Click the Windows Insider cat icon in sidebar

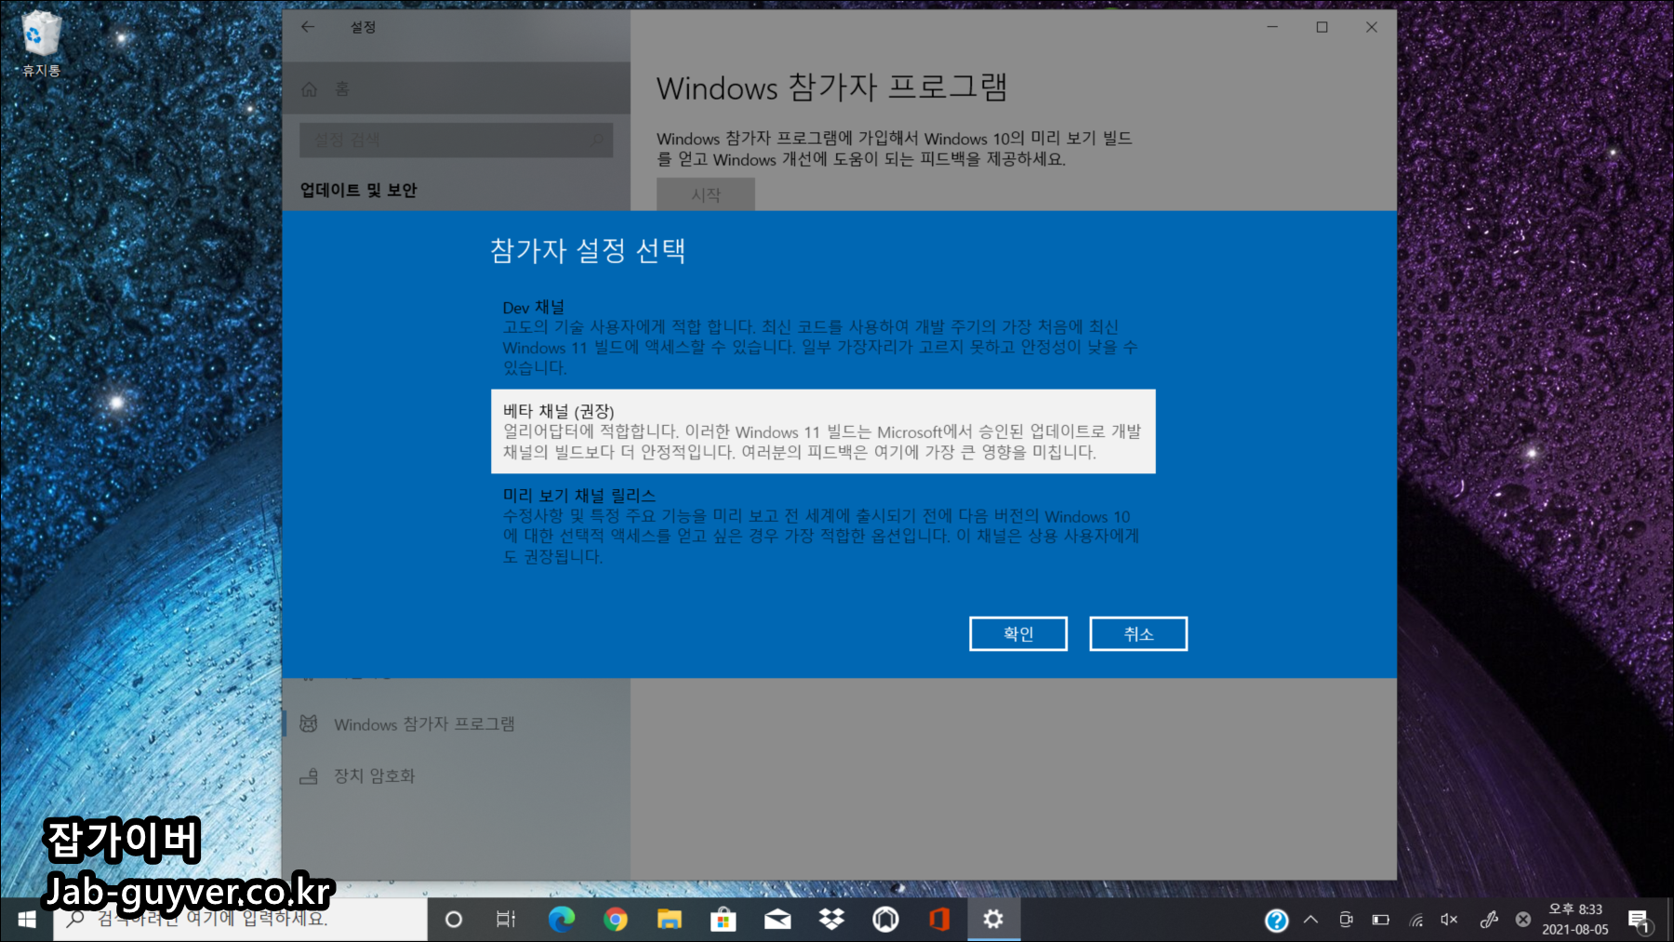[309, 724]
